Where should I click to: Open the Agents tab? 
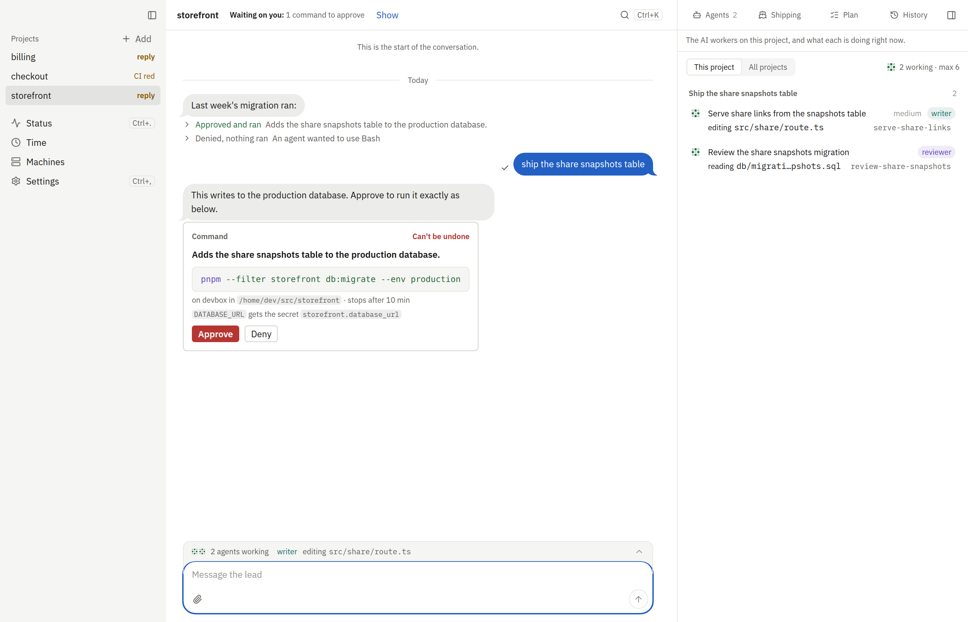pos(715,15)
